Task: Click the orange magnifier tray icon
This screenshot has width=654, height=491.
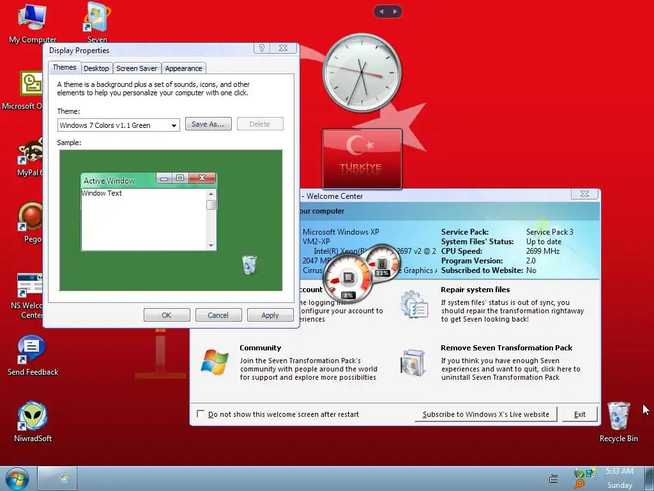Action: (579, 485)
